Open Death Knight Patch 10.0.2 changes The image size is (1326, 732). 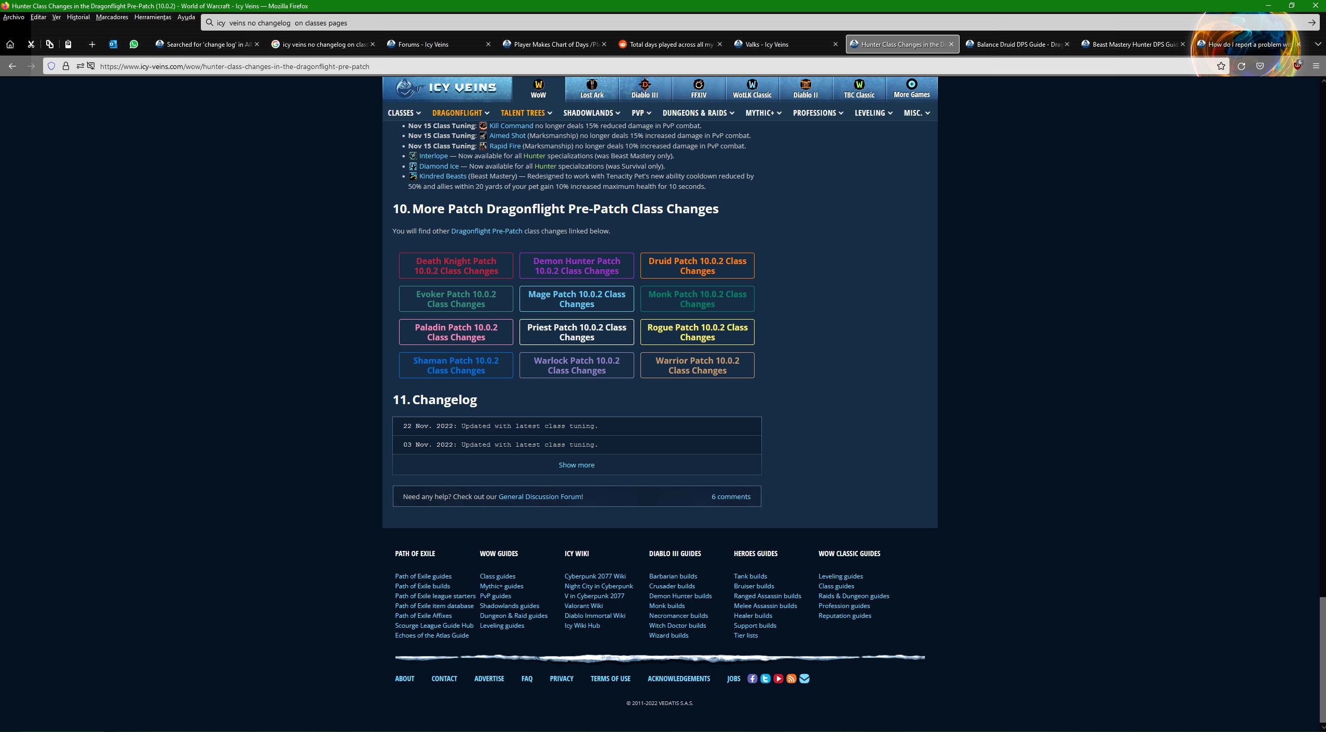coord(456,266)
